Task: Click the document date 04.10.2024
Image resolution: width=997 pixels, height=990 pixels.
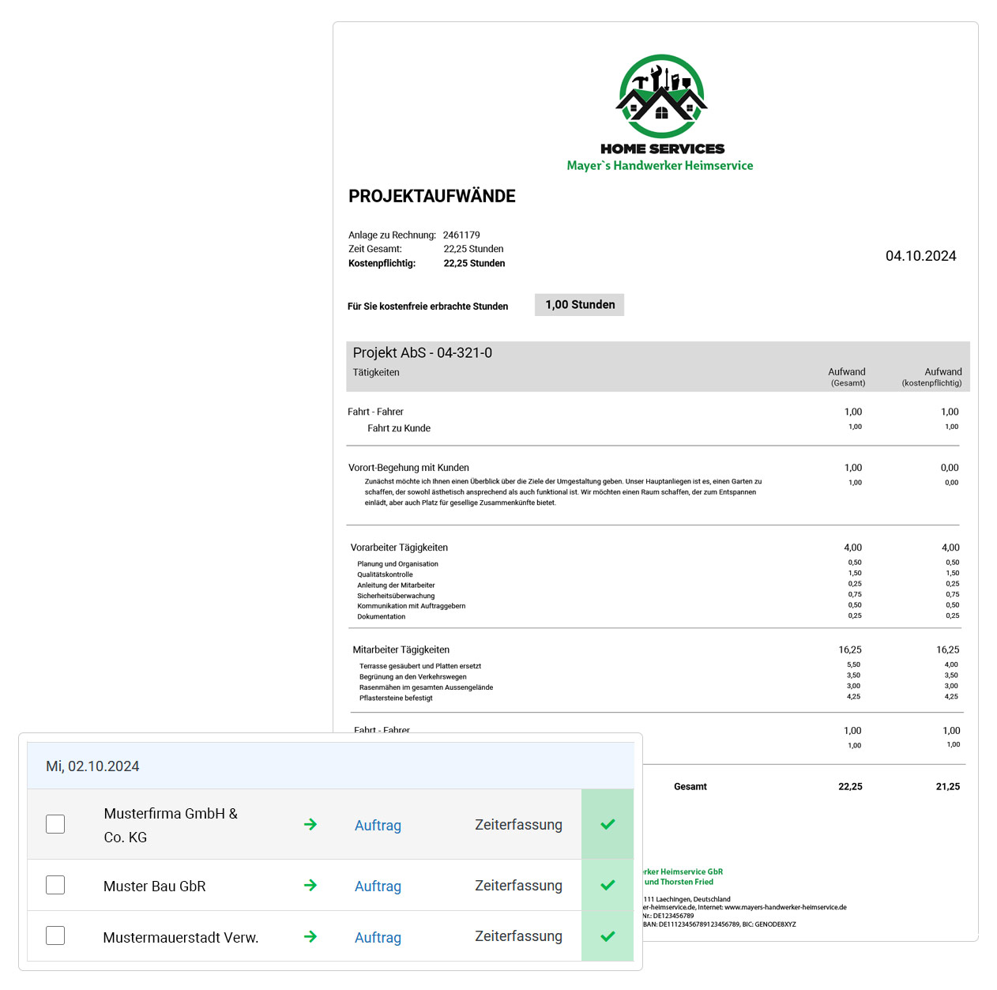Action: 920,255
